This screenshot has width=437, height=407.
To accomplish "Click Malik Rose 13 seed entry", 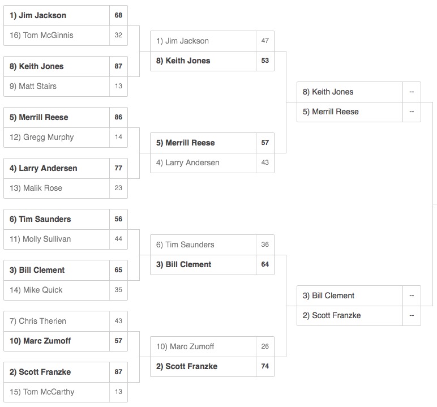I will [x=66, y=188].
